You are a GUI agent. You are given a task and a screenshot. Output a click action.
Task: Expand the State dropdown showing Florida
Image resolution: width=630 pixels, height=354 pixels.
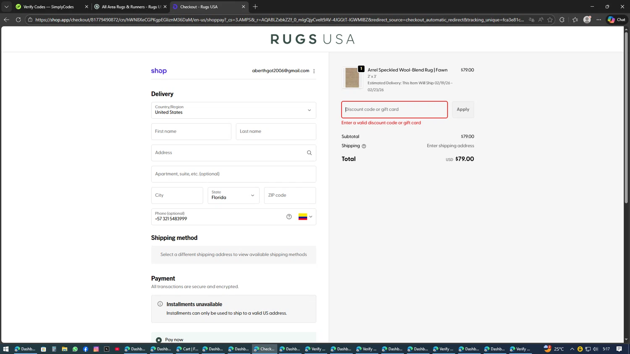click(x=234, y=195)
